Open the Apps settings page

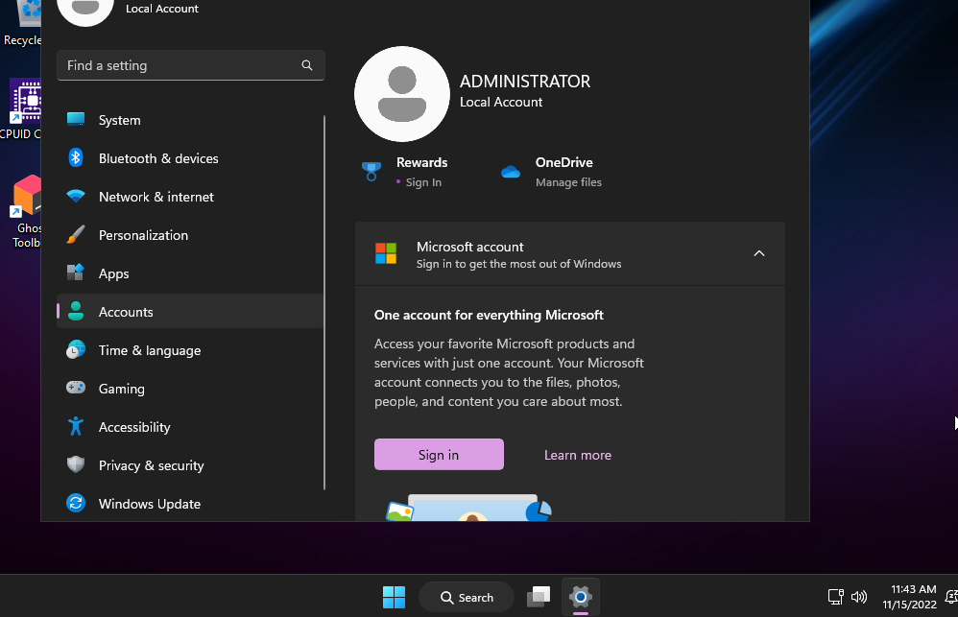tap(113, 273)
